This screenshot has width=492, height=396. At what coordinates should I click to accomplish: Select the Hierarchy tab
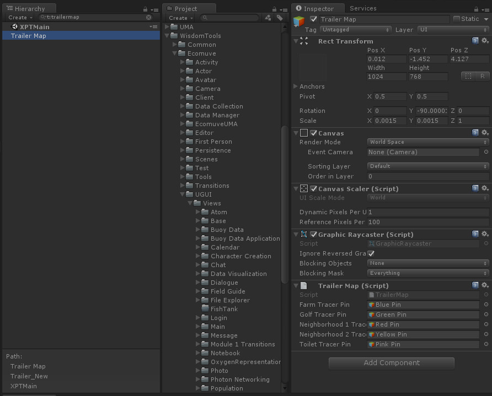(x=29, y=8)
